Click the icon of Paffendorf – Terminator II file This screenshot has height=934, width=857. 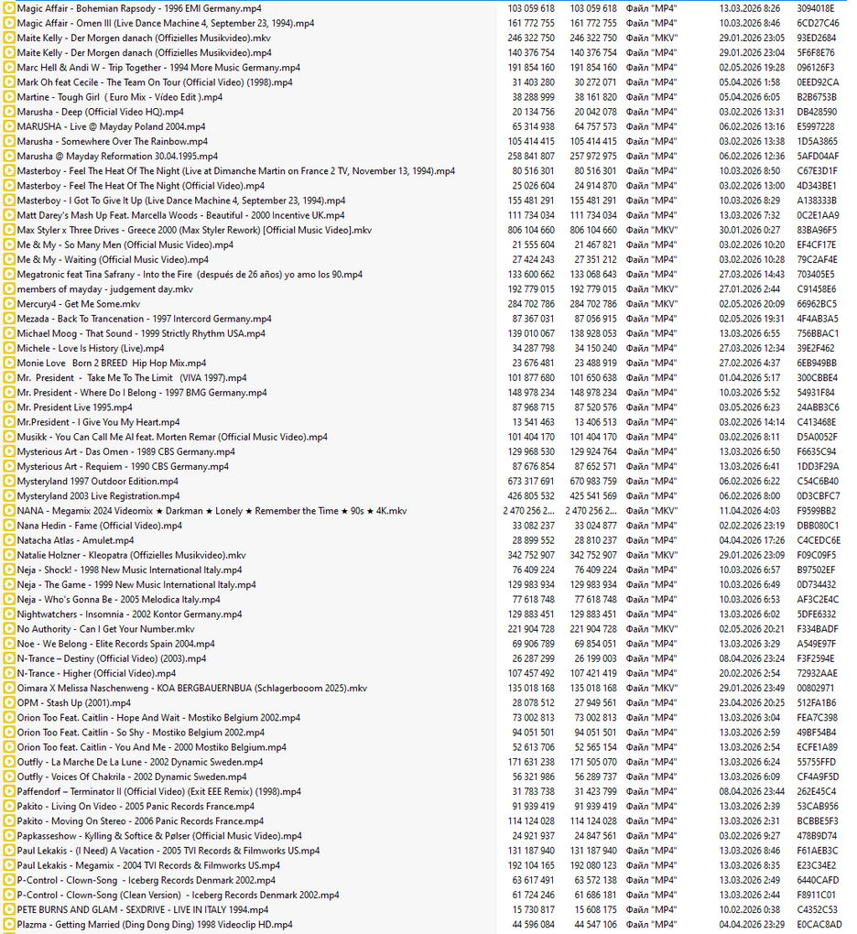[9, 792]
